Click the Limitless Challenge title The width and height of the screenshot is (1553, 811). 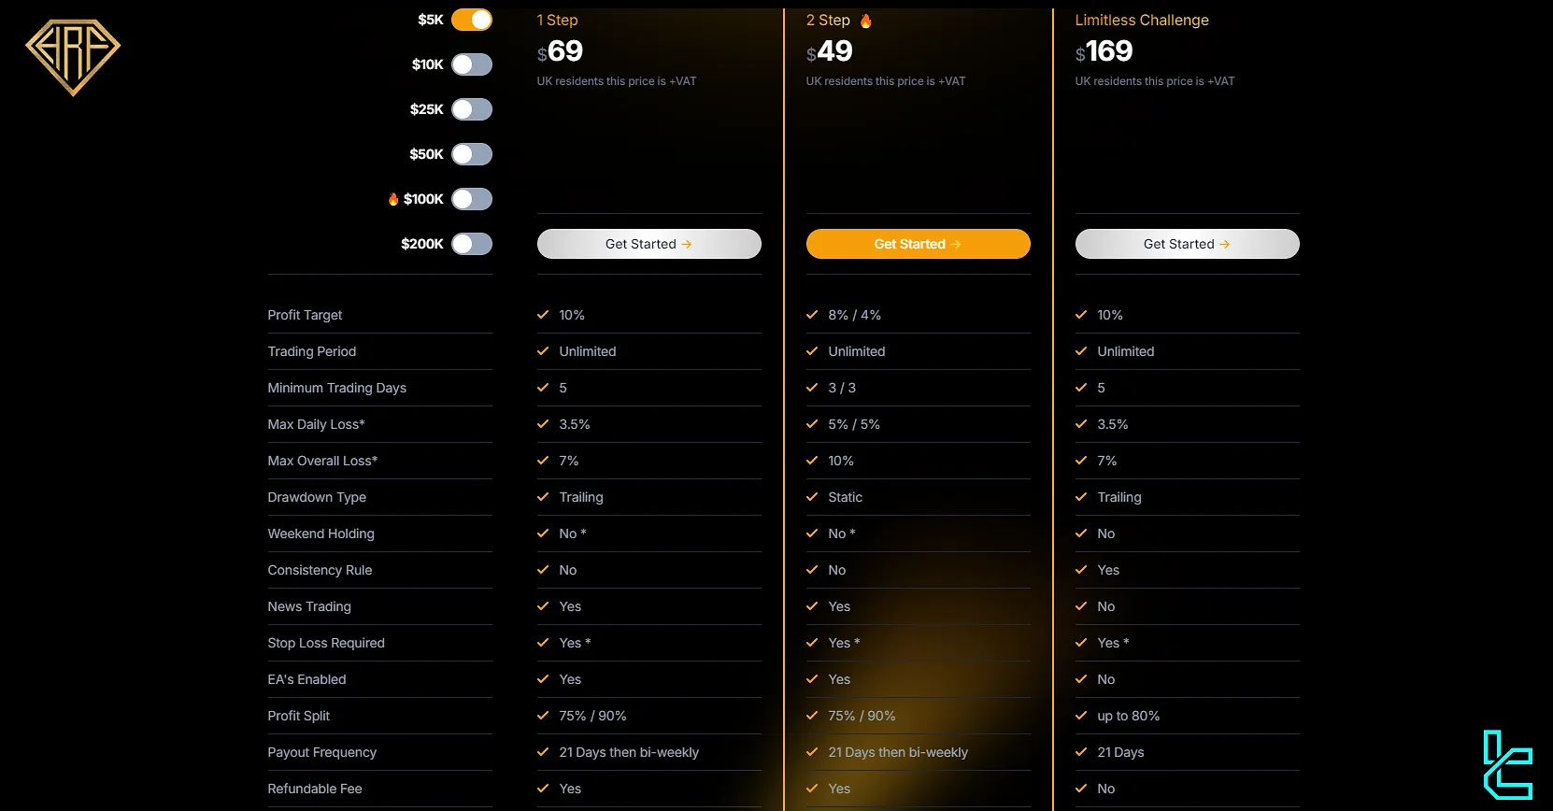pyautogui.click(x=1141, y=21)
